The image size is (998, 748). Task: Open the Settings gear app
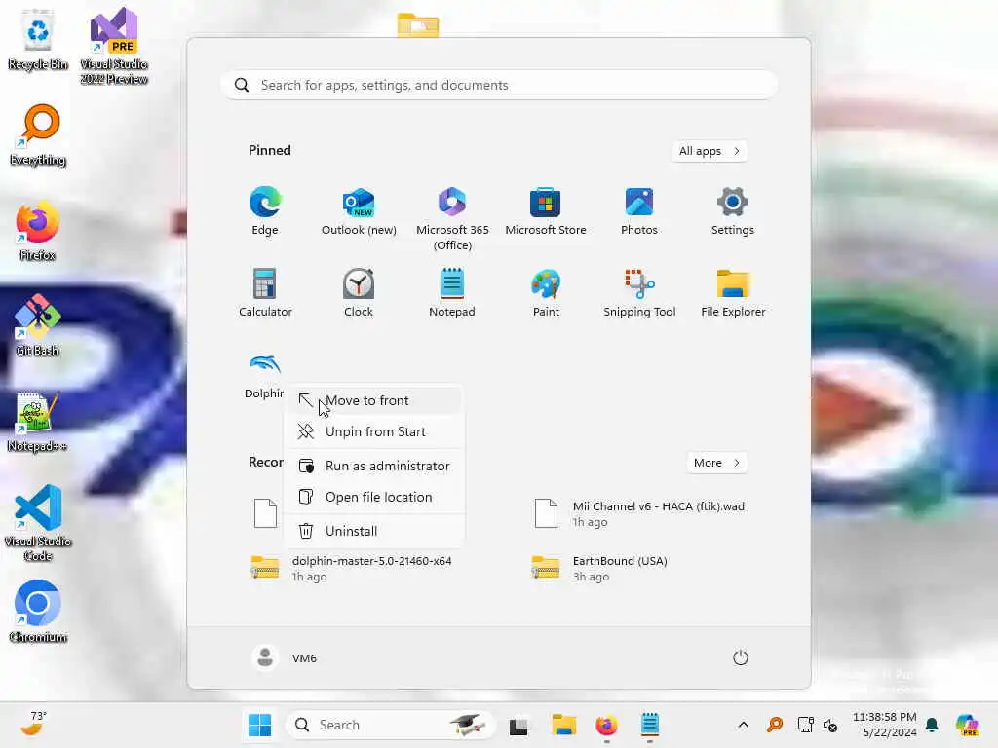pos(733,211)
